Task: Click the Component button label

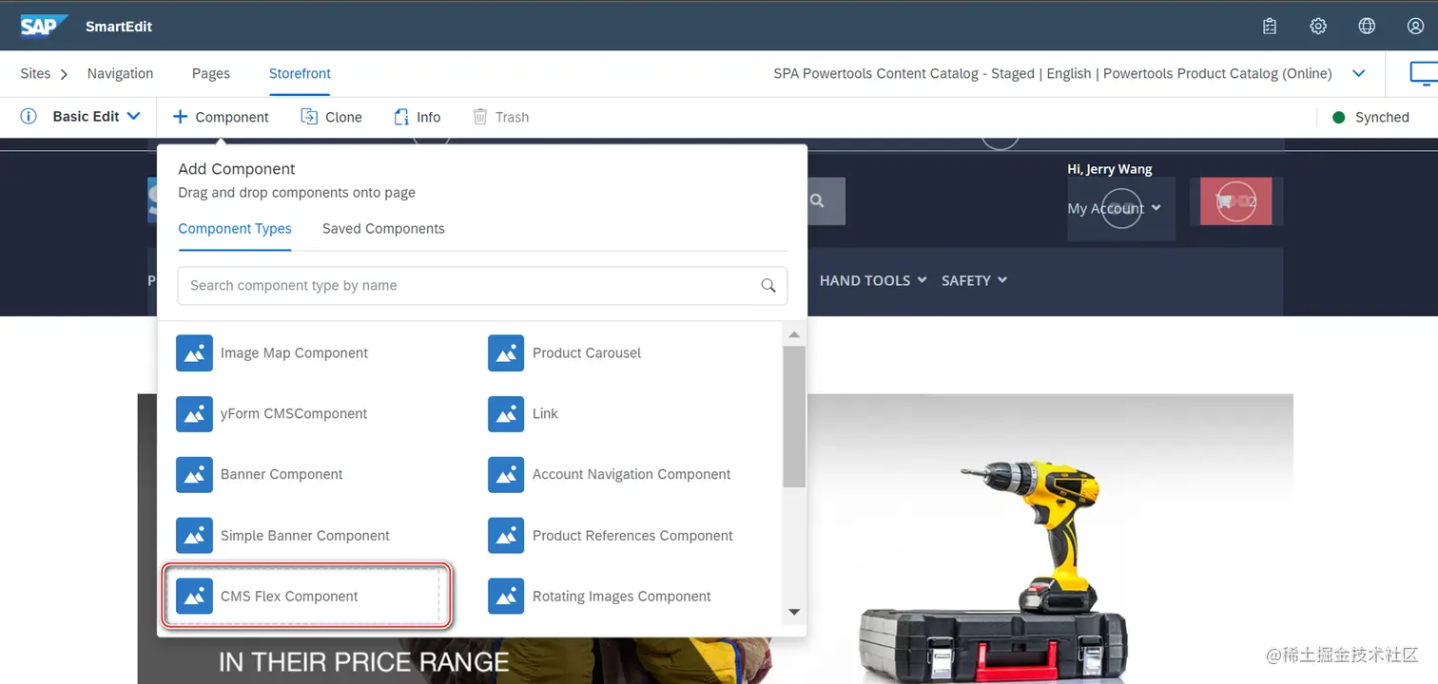Action: (x=232, y=117)
